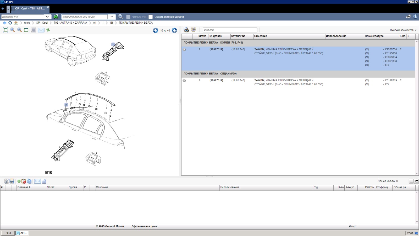
Task: Open ПОКРЫТИЕ РЕЙКИ ВЕРХА breadcrumb link
Action: (x=136, y=23)
